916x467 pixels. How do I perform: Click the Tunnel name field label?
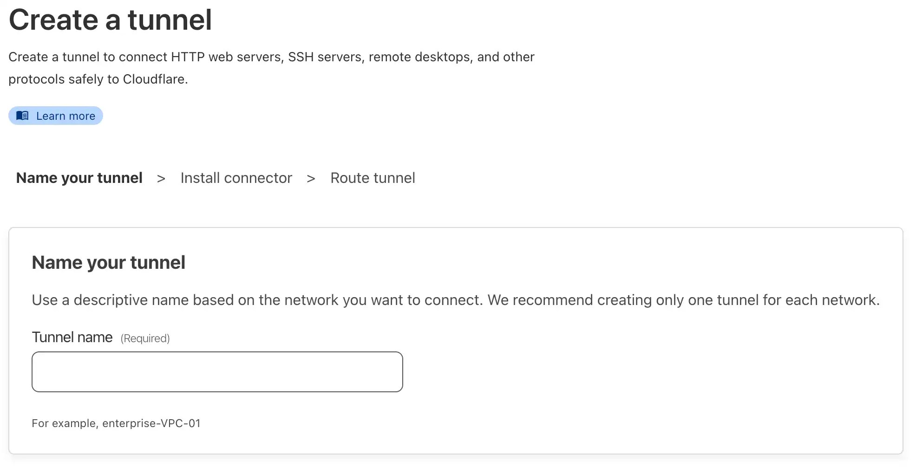(72, 337)
